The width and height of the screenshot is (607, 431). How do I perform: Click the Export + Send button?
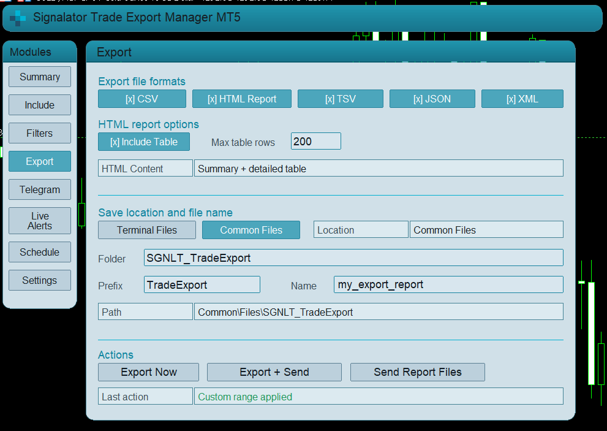coord(274,372)
